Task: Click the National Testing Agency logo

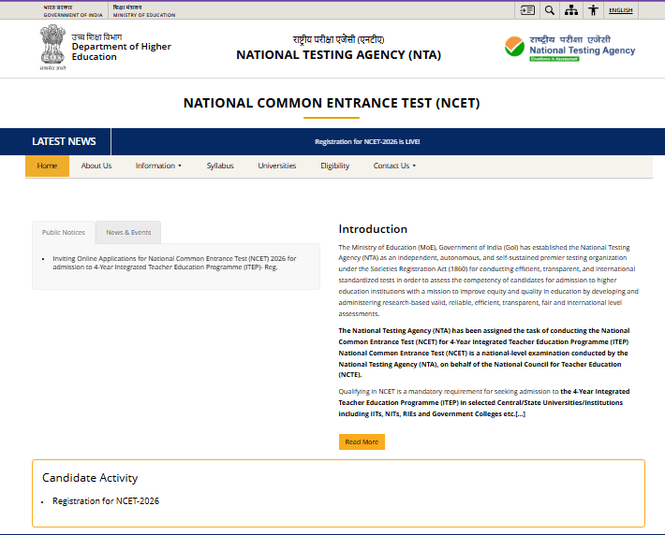Action: [570, 49]
